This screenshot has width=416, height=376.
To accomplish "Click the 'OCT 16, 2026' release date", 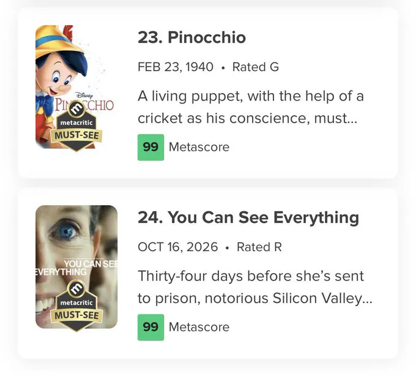I will pos(178,247).
